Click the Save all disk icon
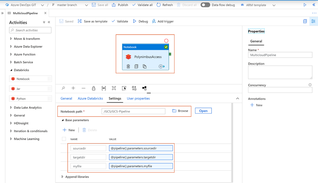Viewport: 318px width, 183px height. click(94, 5)
